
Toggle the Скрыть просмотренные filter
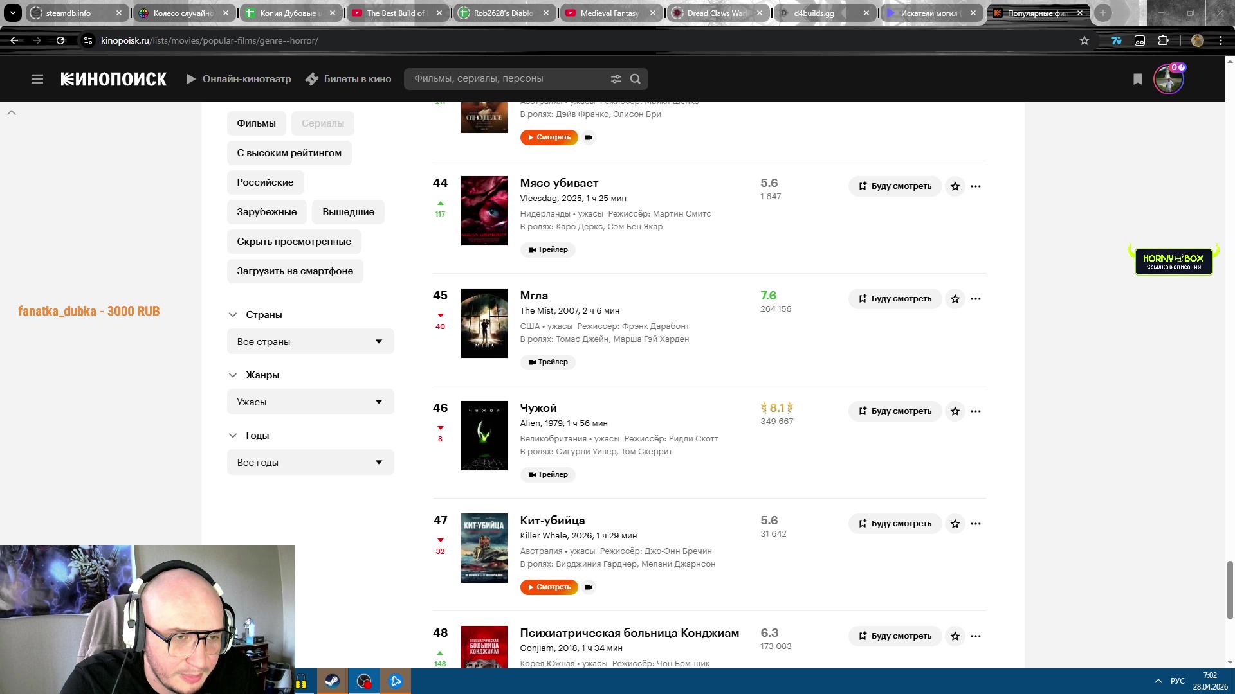(294, 242)
